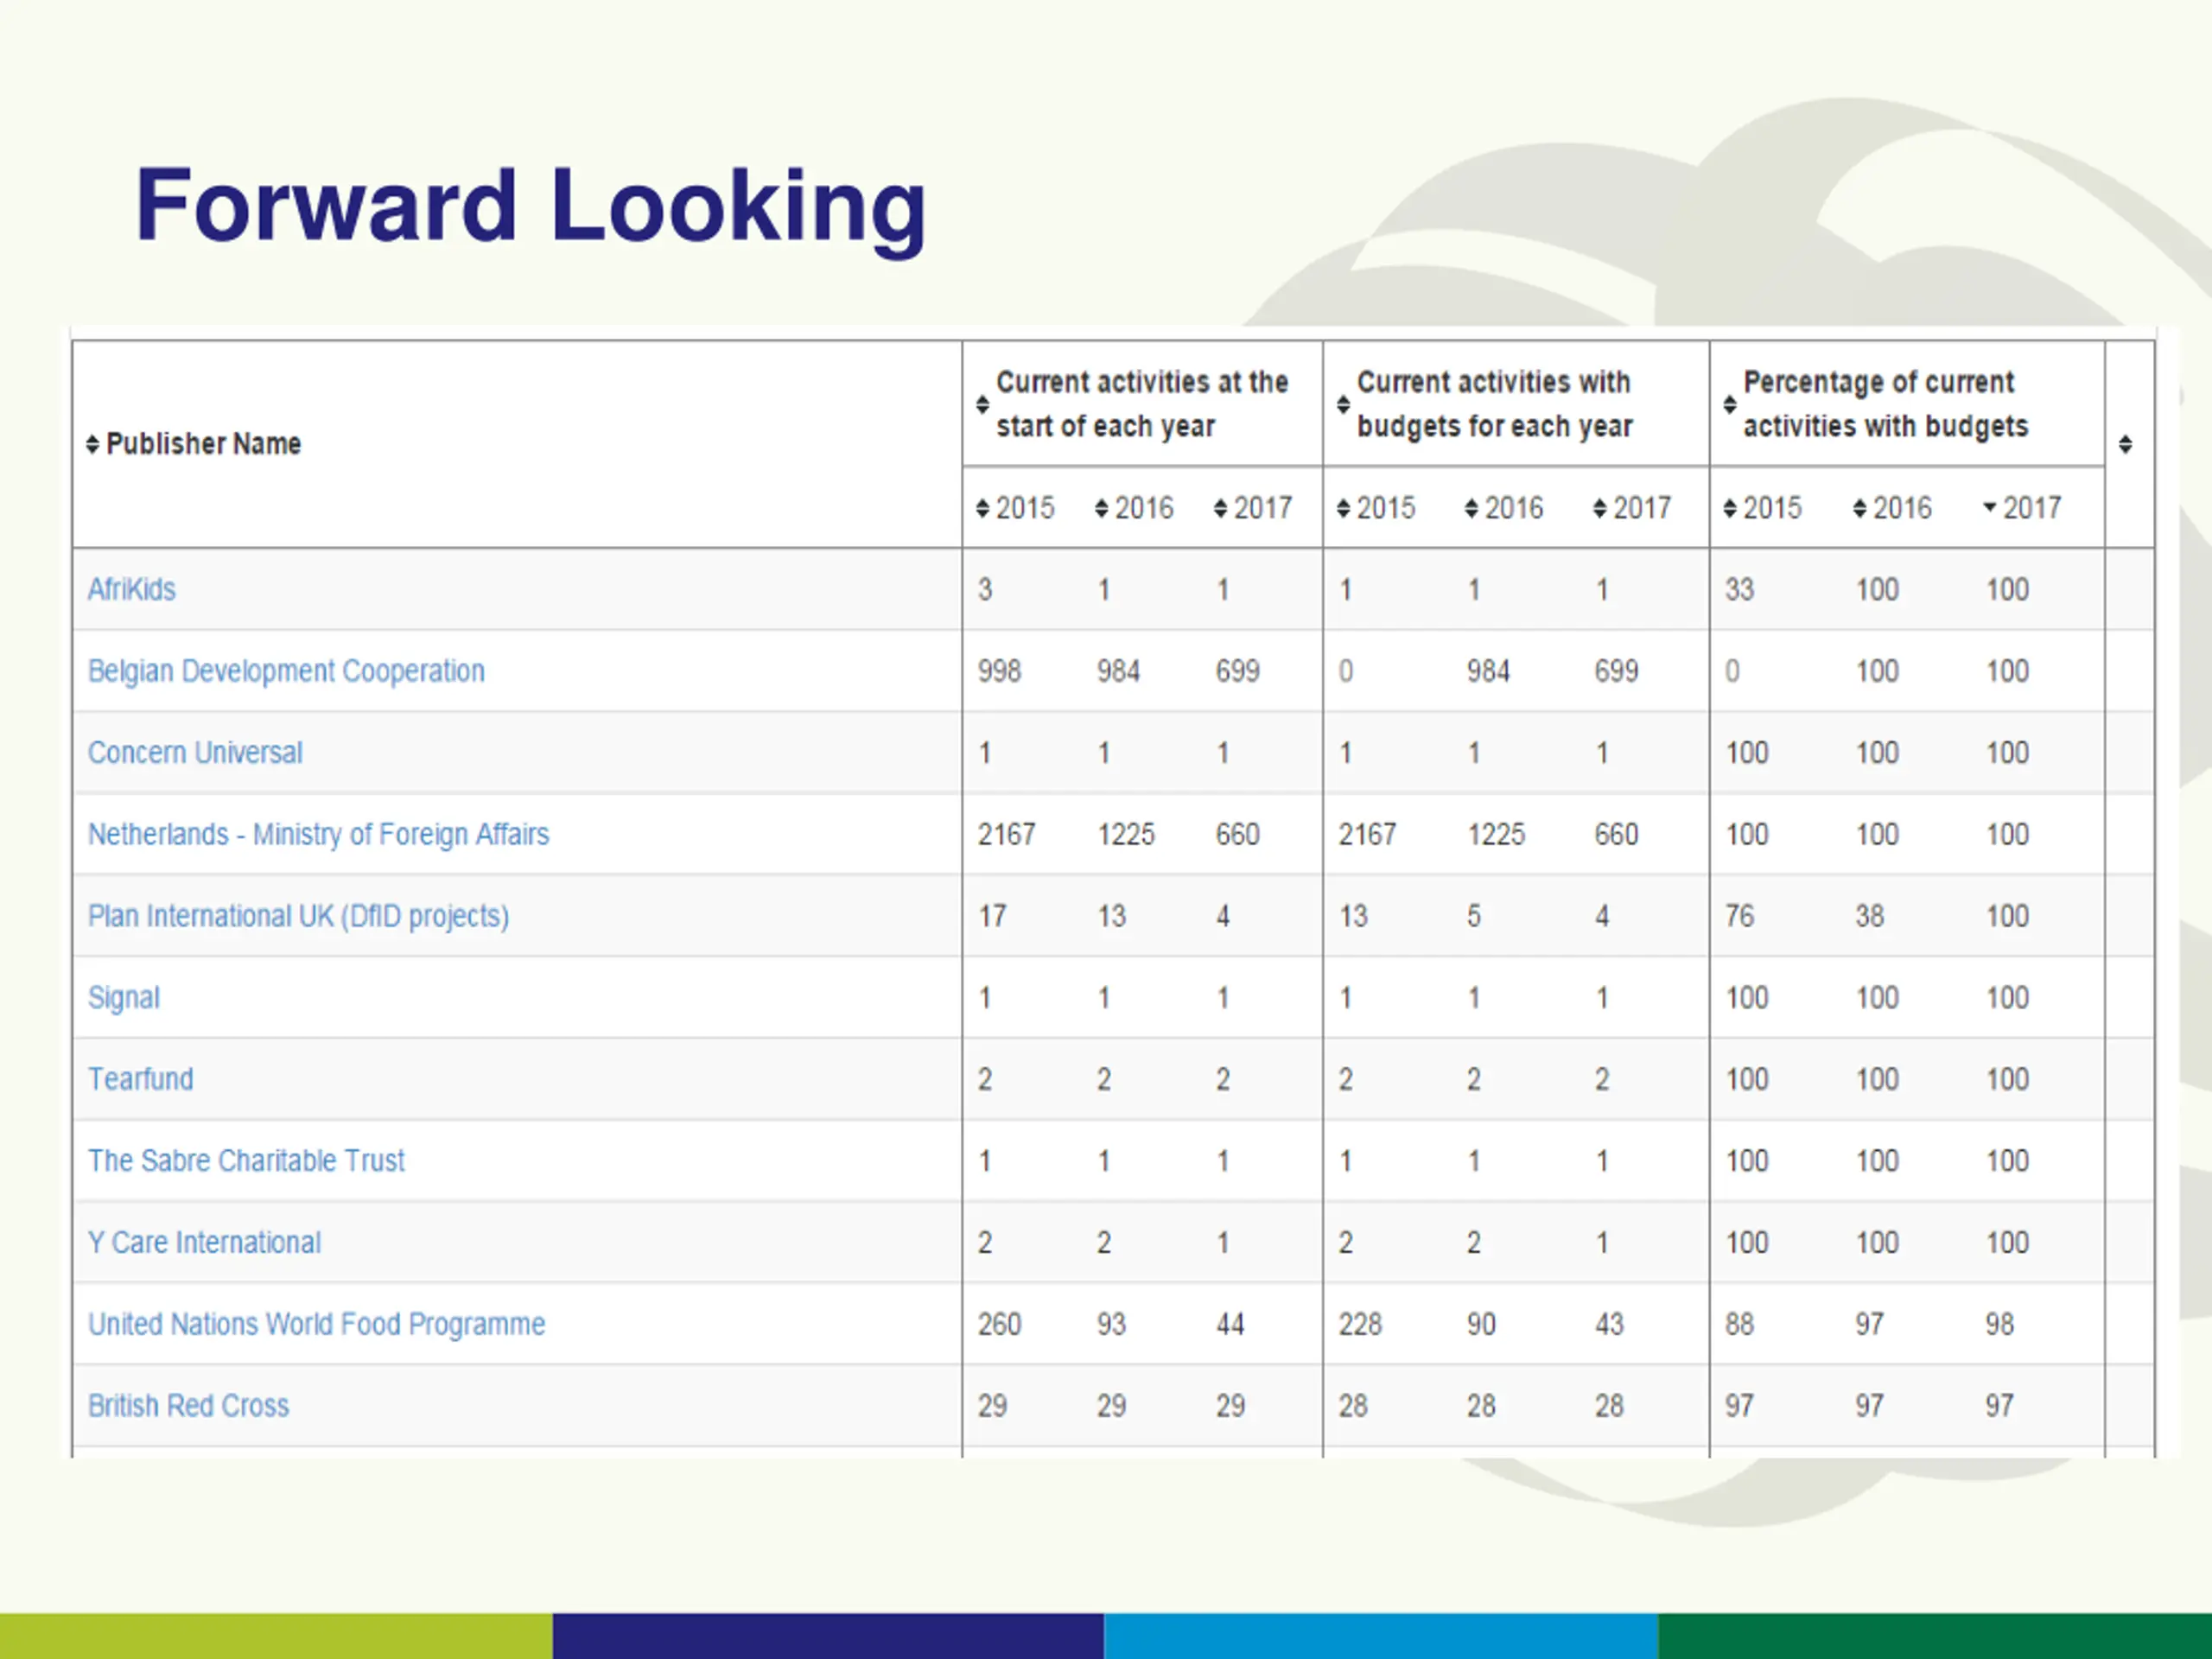Open Plan International UK (DfID projects) link
The image size is (2212, 1659).
(x=298, y=916)
